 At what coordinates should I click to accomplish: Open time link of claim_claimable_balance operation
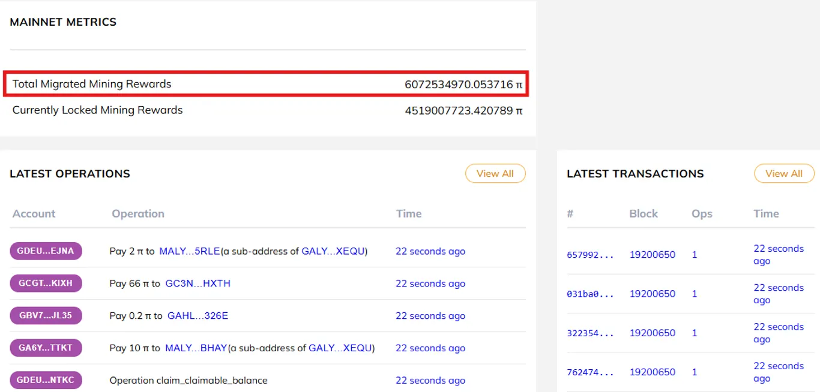click(430, 380)
